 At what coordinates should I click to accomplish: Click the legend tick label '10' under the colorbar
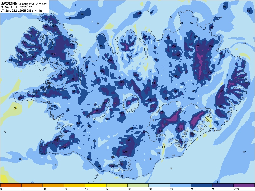[x=23, y=189]
